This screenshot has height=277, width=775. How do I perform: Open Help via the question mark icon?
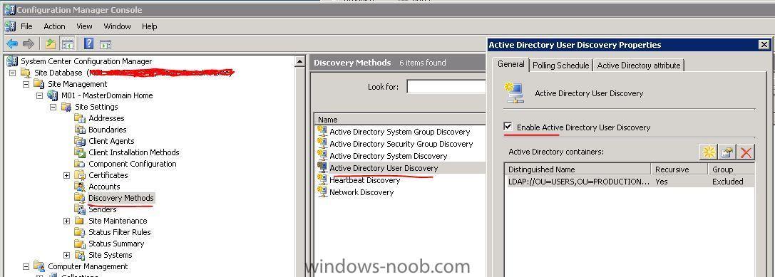[x=89, y=43]
